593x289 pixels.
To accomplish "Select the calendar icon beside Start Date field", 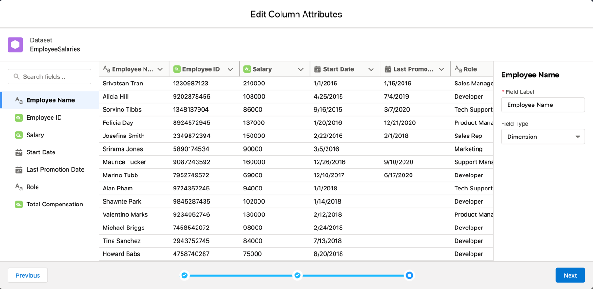I will click(19, 152).
